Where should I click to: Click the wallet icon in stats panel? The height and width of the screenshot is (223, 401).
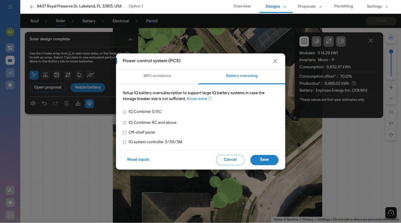(x=341, y=41)
